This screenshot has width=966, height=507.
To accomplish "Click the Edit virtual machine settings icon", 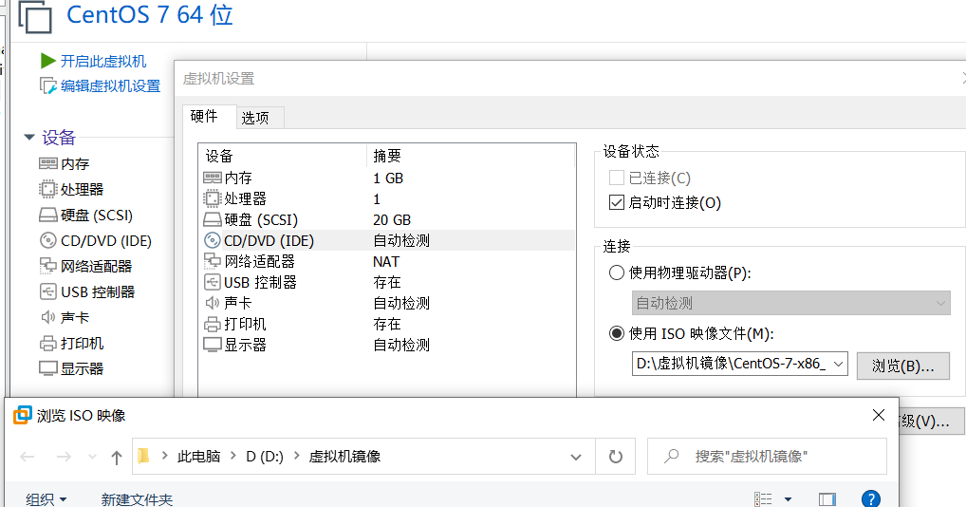I will [48, 86].
